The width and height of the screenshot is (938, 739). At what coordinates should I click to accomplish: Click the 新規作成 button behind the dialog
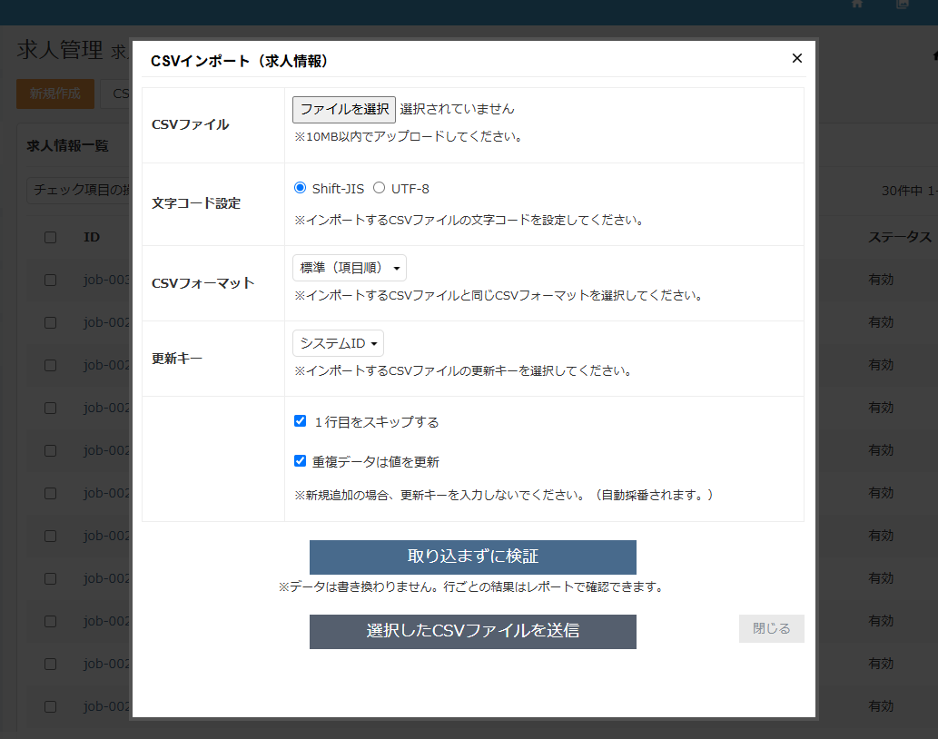click(x=55, y=94)
